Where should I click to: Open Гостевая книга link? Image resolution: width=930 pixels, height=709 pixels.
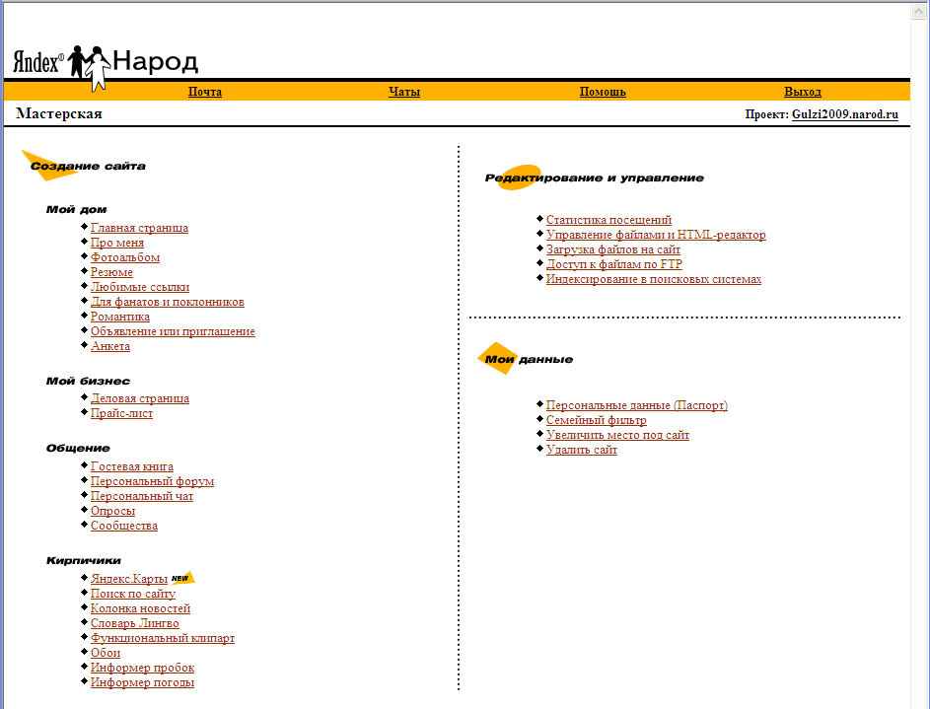[x=132, y=466]
